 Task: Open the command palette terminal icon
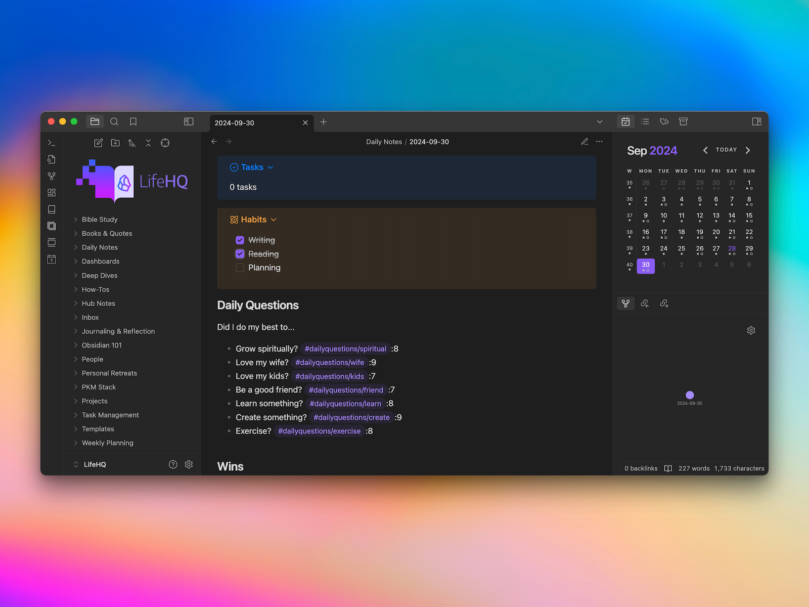[x=52, y=143]
